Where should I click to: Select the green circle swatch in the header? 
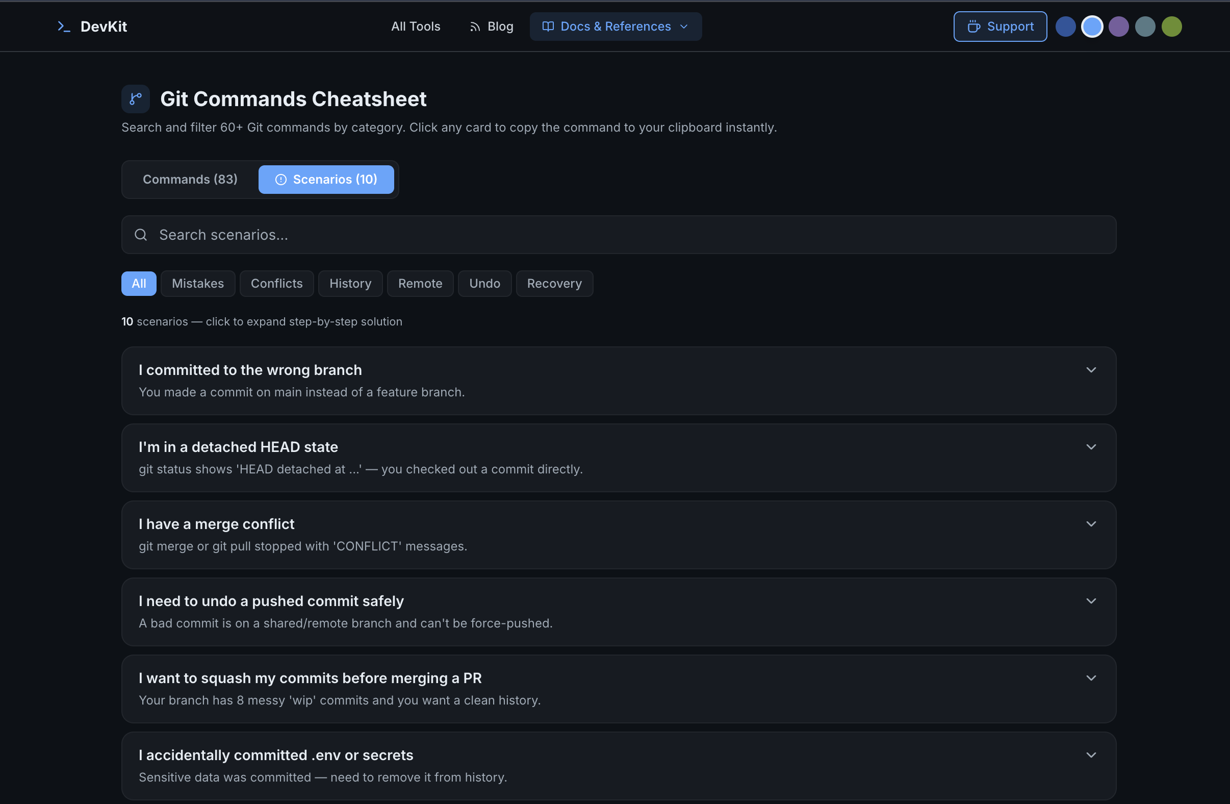pyautogui.click(x=1171, y=27)
